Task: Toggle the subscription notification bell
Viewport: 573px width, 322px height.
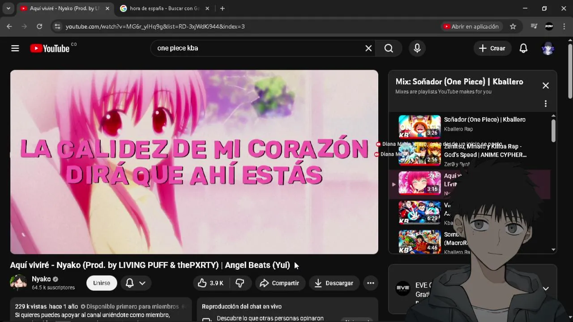Action: pos(130,283)
